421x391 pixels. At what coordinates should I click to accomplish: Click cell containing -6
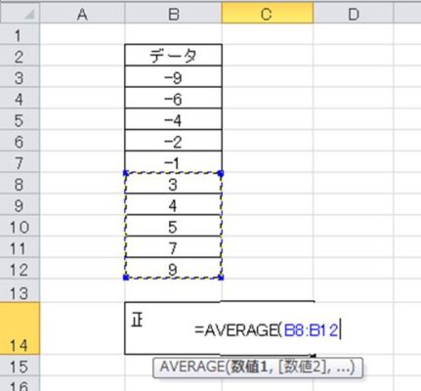(x=173, y=98)
